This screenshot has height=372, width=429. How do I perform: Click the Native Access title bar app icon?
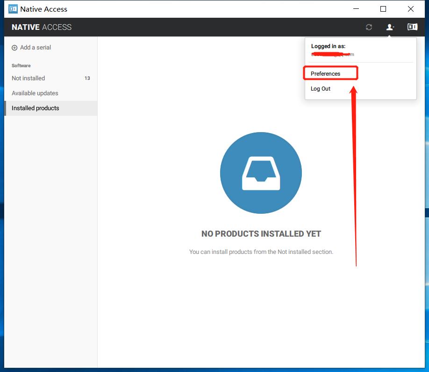pos(13,9)
